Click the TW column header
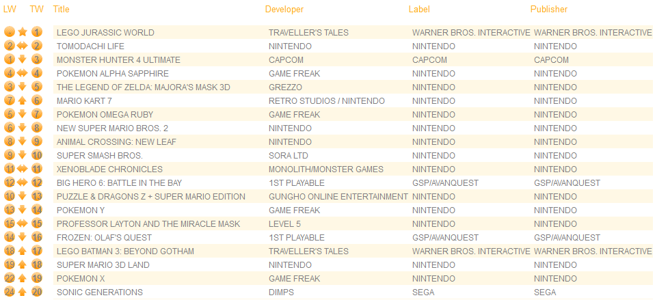The width and height of the screenshot is (655, 300). coord(37,9)
